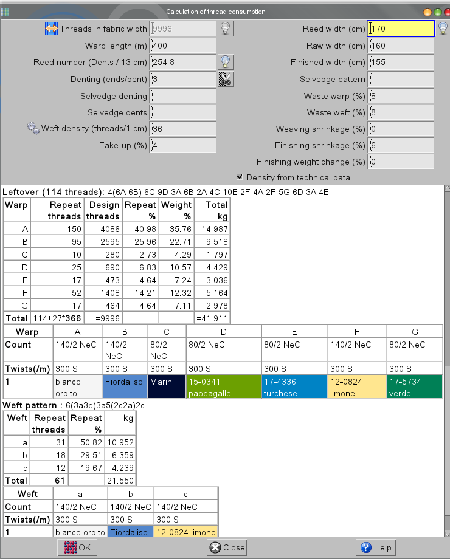Click the Finishing weight change (%) input field
Image resolution: width=450 pixels, height=559 pixels.
click(x=401, y=162)
